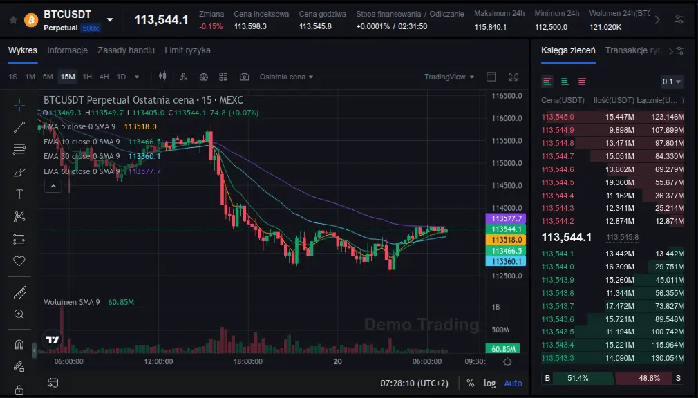The image size is (698, 398).
Task: Click the blue 113360.1 EMA price label
Action: (x=506, y=261)
